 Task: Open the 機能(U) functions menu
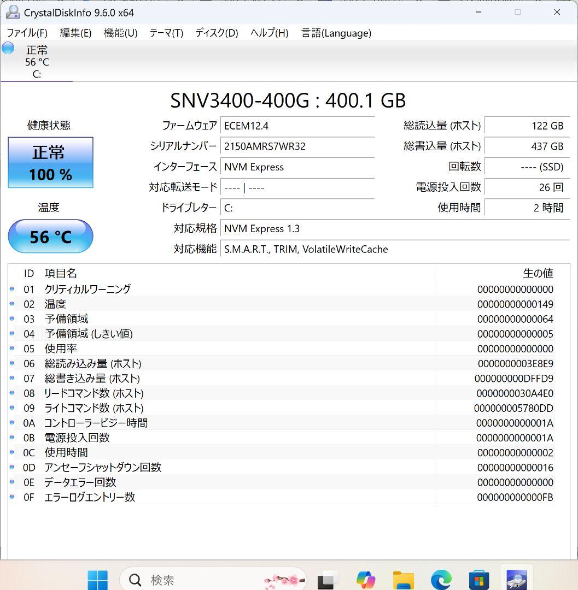(x=120, y=33)
